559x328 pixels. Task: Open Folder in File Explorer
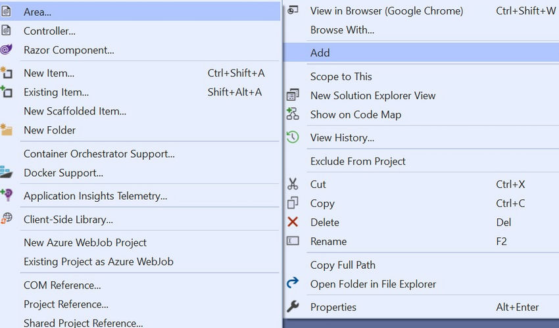(421, 284)
